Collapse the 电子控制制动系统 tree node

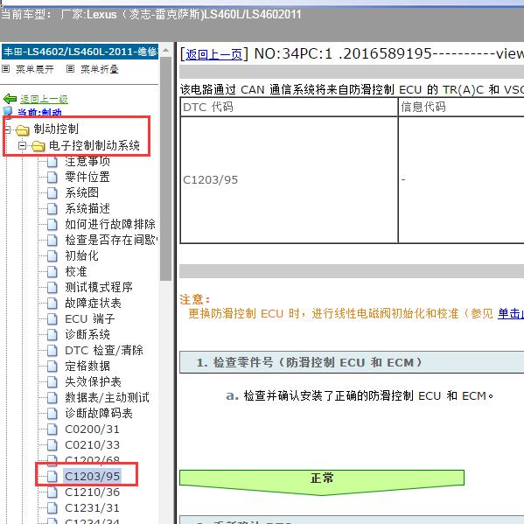22,146
